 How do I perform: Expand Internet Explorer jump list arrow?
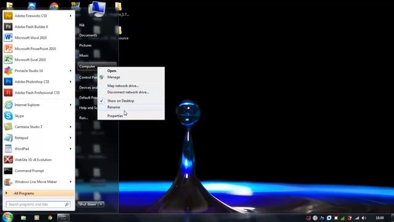click(x=70, y=105)
